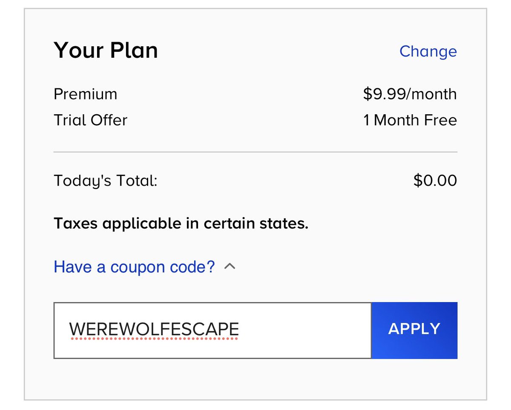Collapse the coupon code section chevron
Screen dimensions: 511x410
(x=230, y=267)
